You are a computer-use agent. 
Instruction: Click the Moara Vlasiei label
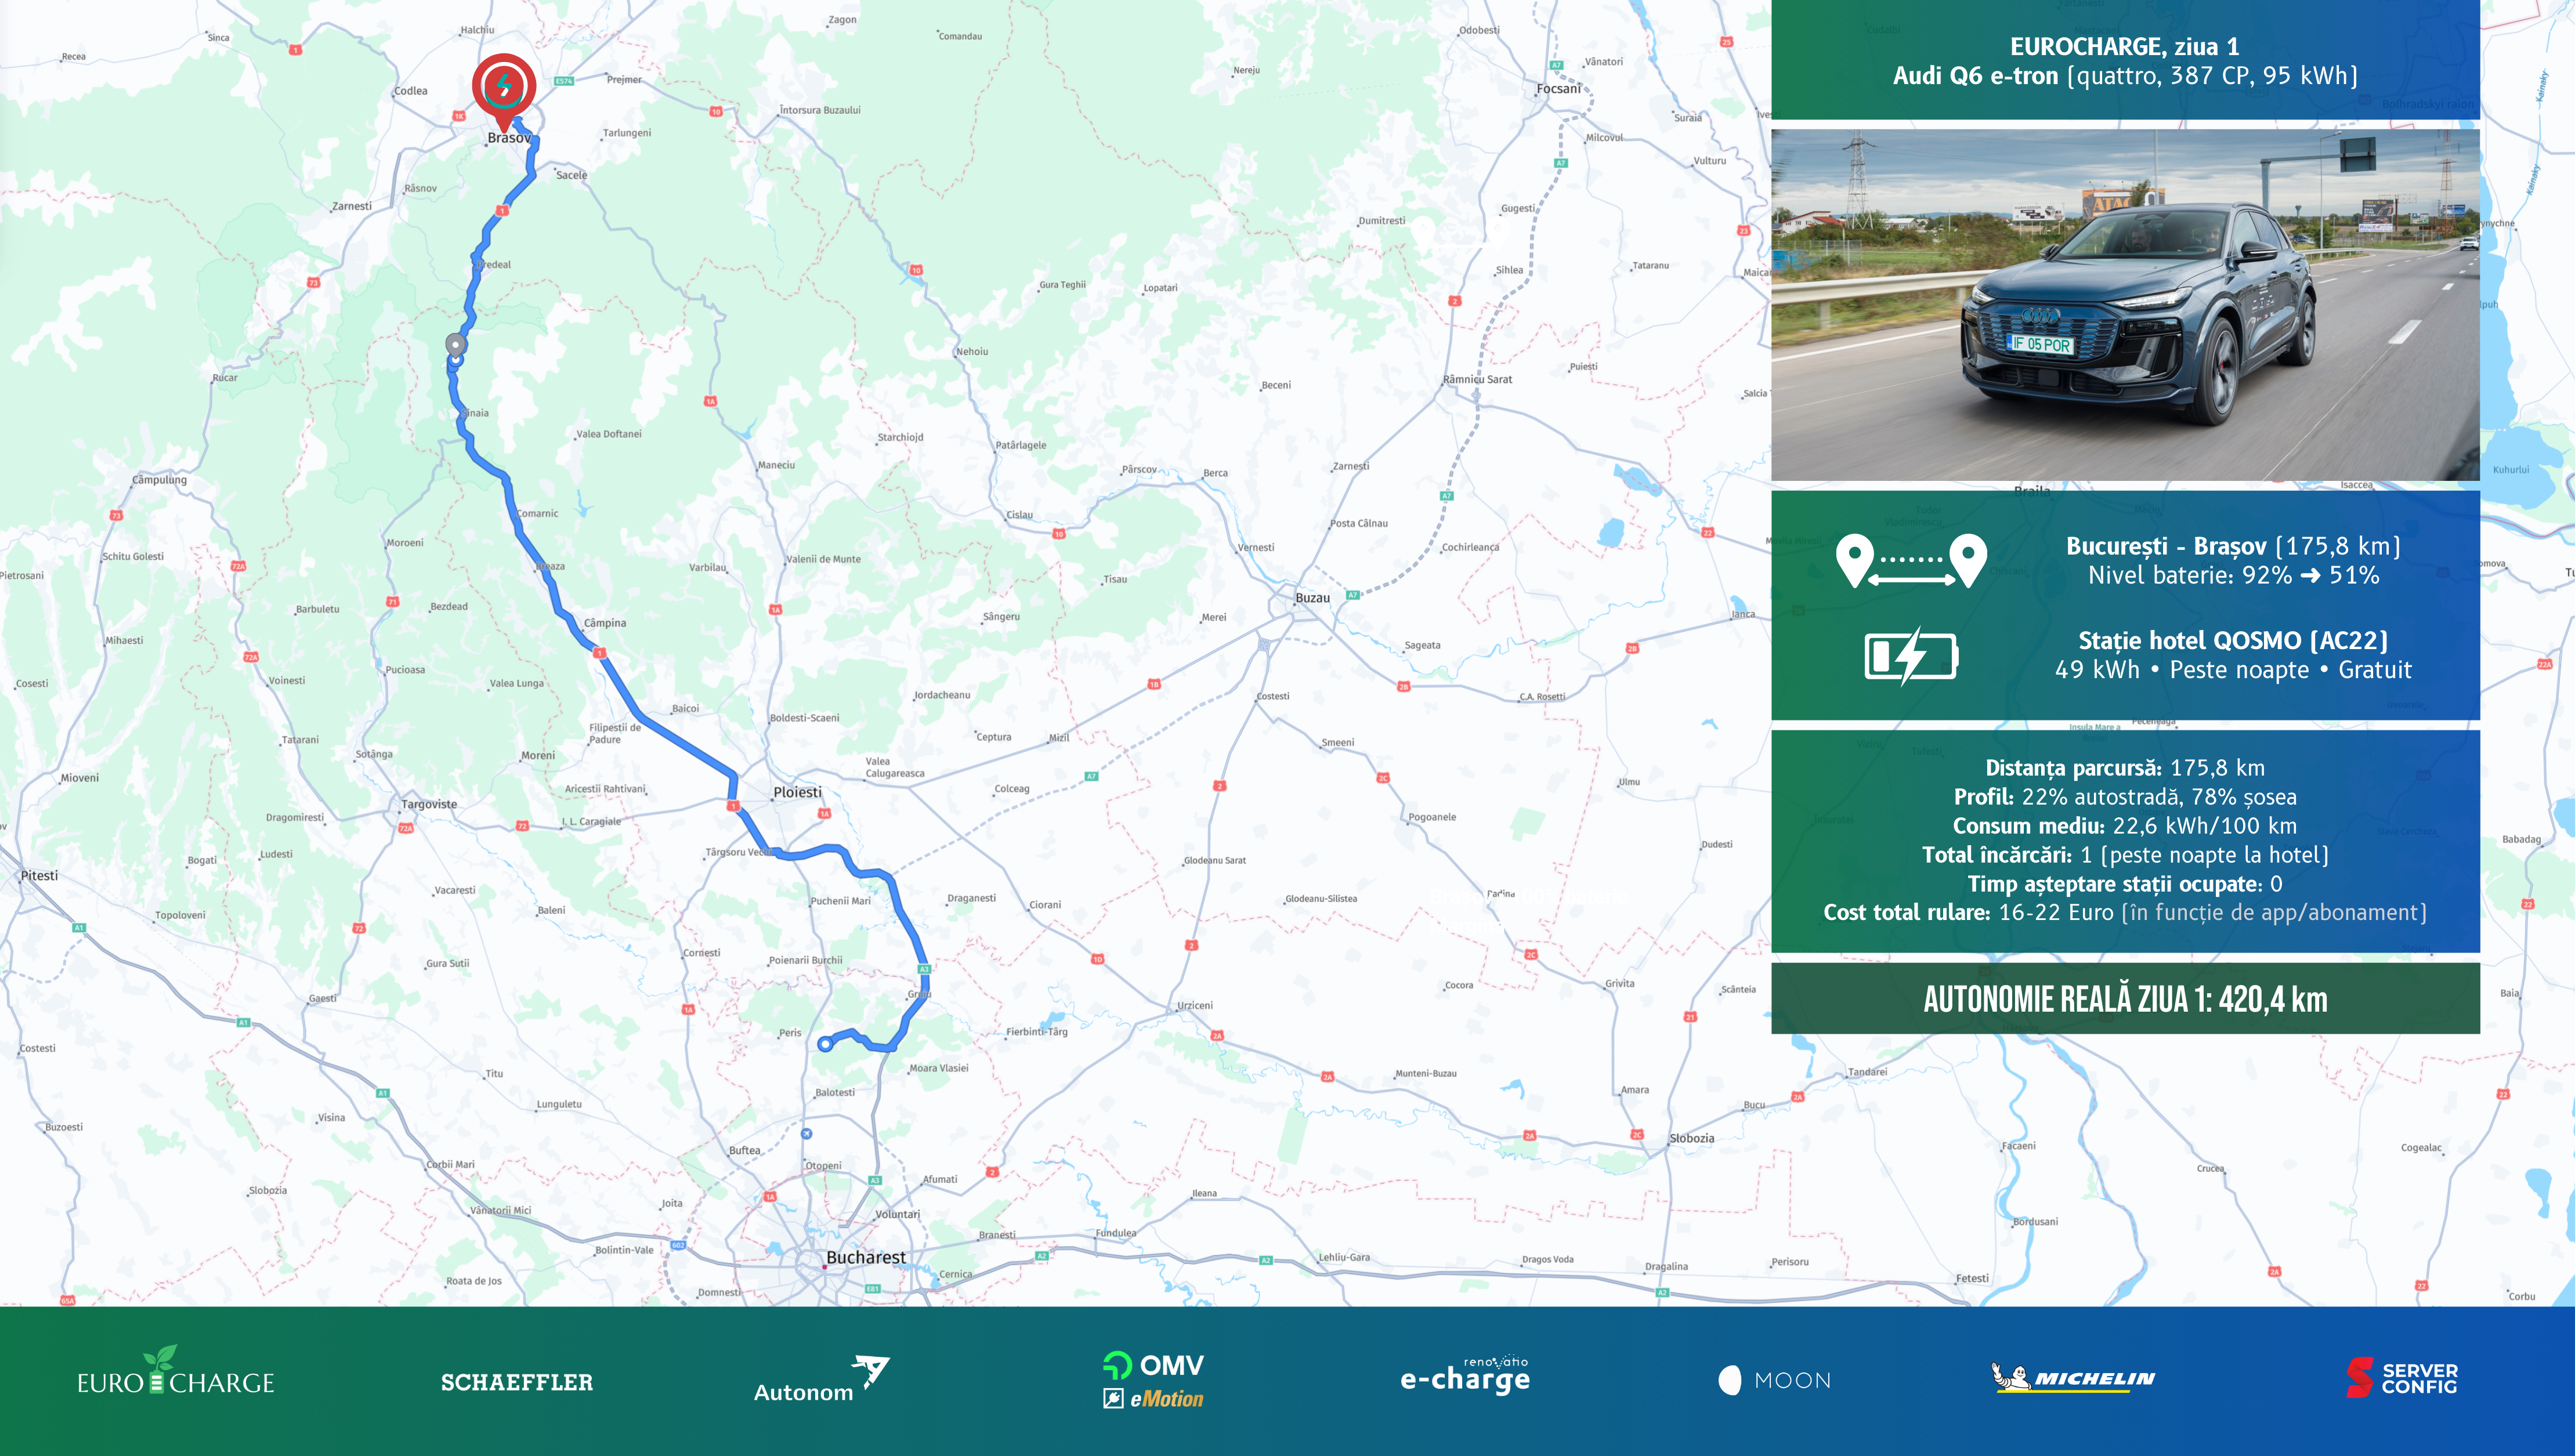[x=939, y=1068]
